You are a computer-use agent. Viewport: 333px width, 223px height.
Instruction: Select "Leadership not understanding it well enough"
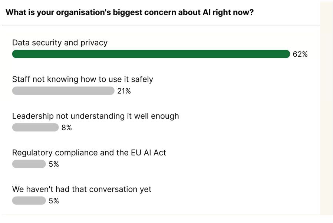click(x=95, y=116)
